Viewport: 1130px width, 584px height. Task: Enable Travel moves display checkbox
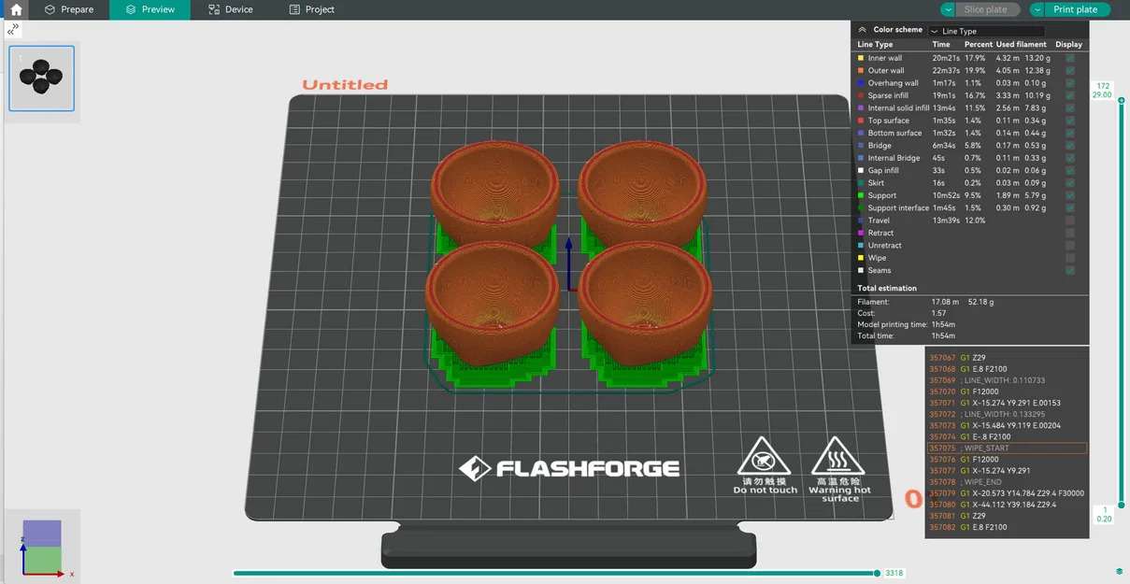tap(1070, 221)
